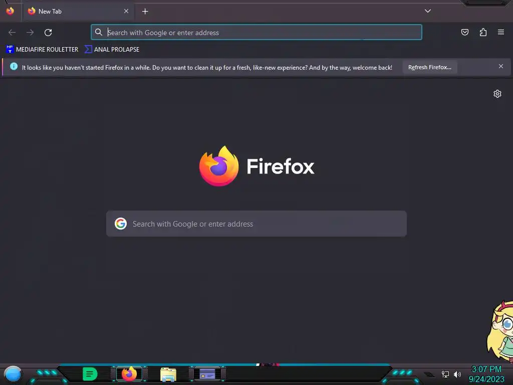Screen dimensions: 513x385
Task: Click the welcome back message text
Action: click(x=207, y=68)
